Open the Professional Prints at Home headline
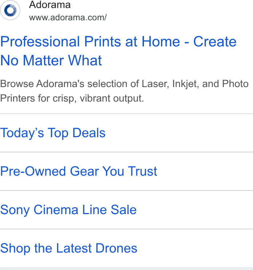The height and width of the screenshot is (270, 253). click(x=118, y=51)
